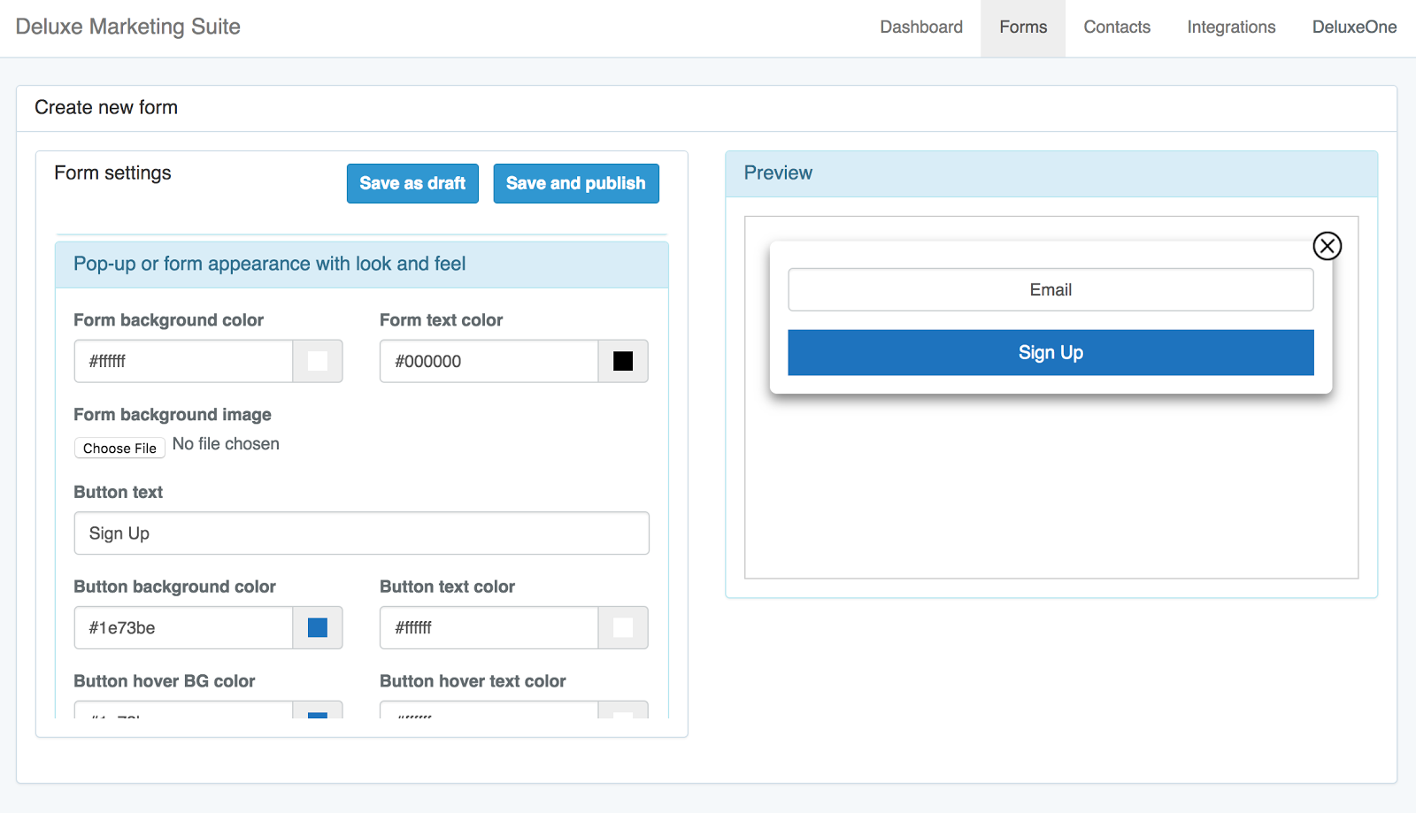
Task: Focus the Email field in preview
Action: pos(1050,290)
